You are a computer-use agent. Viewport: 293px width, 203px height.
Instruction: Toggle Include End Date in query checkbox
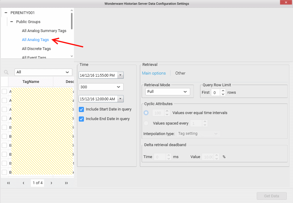click(x=81, y=119)
